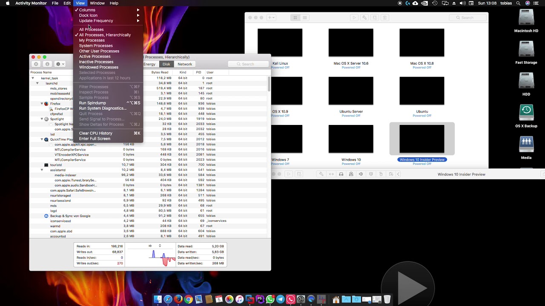Open the Media network drive icon
Viewport: 545px width, 306px height.
point(526,144)
